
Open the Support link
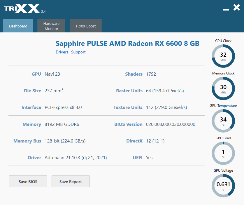click(x=78, y=52)
